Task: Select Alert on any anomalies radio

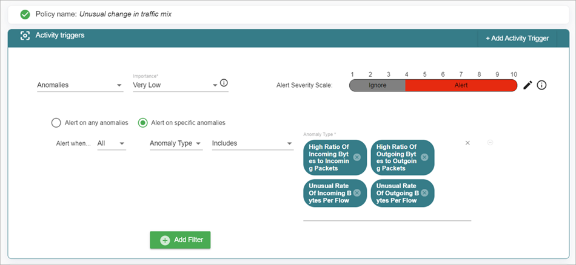Action: click(56, 123)
